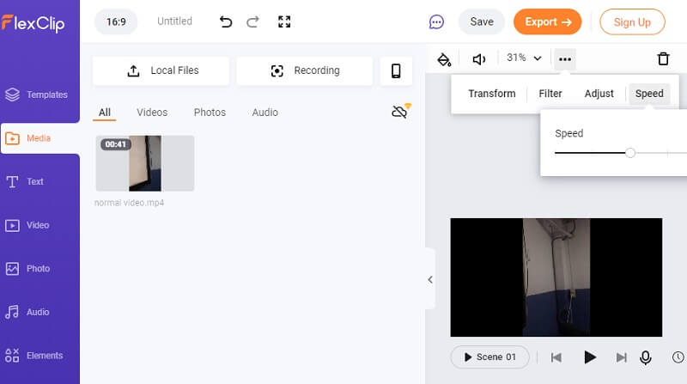Click the redo arrow icon
The height and width of the screenshot is (384, 687).
pyautogui.click(x=254, y=21)
